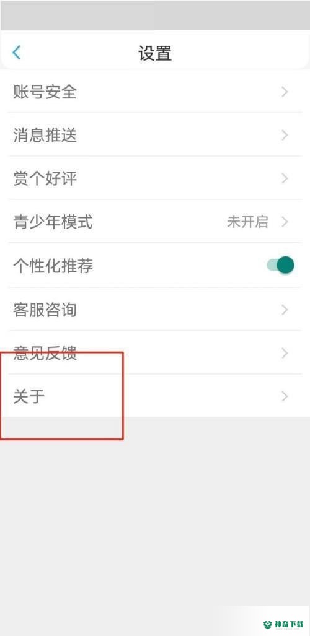310x636 pixels.
Task: Open the 意见反馈 entry
Action: tap(155, 353)
